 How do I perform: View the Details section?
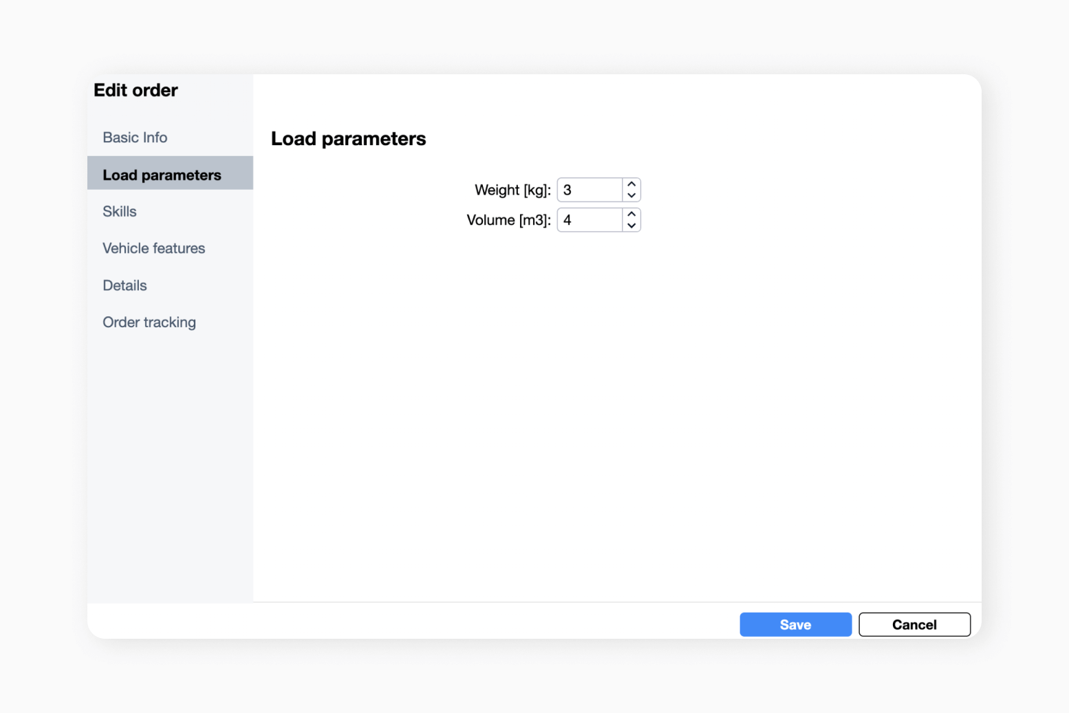125,285
